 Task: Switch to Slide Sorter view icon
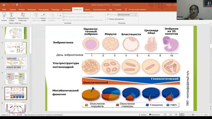click(171, 115)
